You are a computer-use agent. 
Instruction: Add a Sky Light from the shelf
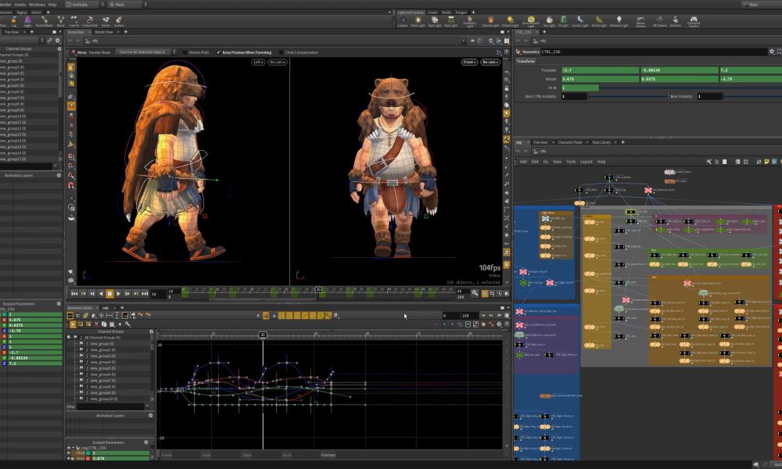[x=549, y=21]
